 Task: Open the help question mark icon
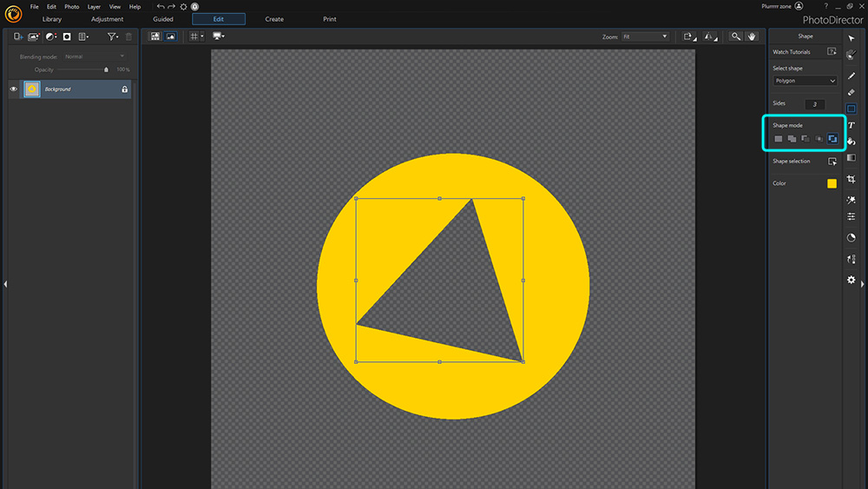pyautogui.click(x=826, y=6)
